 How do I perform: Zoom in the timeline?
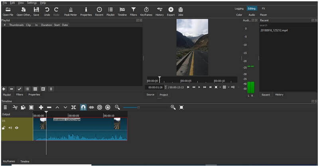coord(173,107)
